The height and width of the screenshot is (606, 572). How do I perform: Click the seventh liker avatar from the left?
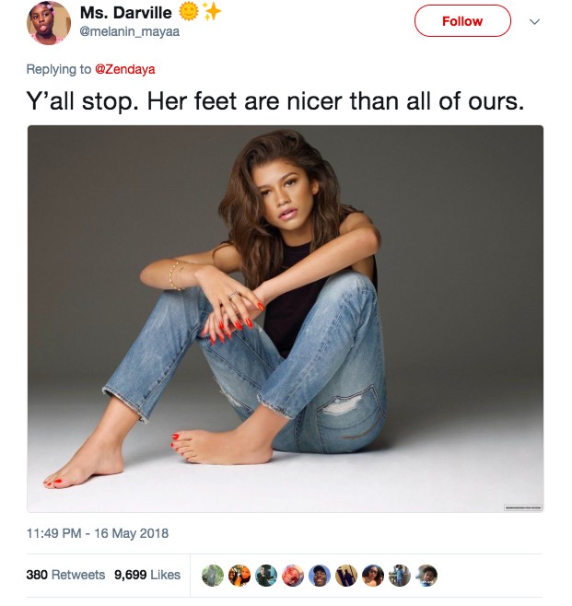click(x=372, y=575)
